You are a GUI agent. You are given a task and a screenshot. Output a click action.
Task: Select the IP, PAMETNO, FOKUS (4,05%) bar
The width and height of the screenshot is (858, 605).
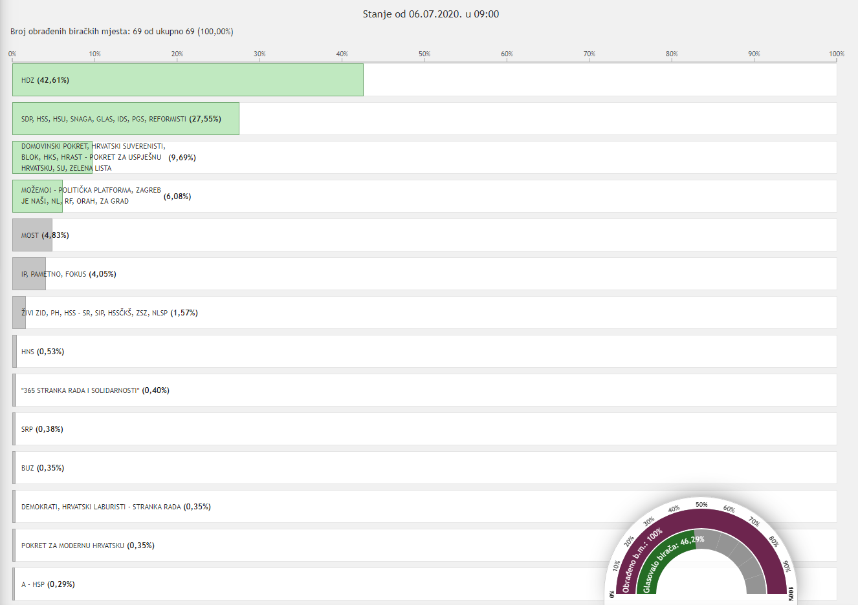29,274
